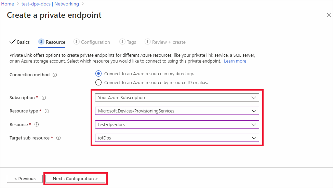The image size is (333, 188).
Task: Click info icon beside Target sub-resource
Action: [58, 138]
